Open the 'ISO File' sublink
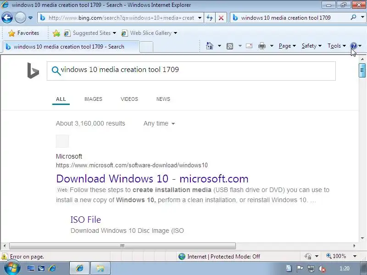Screen dimensions: 367x275 click(x=86, y=220)
